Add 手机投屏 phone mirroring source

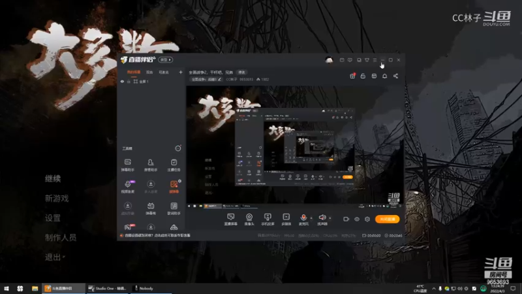click(268, 220)
